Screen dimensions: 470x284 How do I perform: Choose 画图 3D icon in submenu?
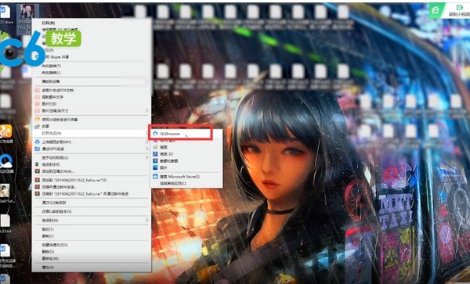tap(155, 154)
